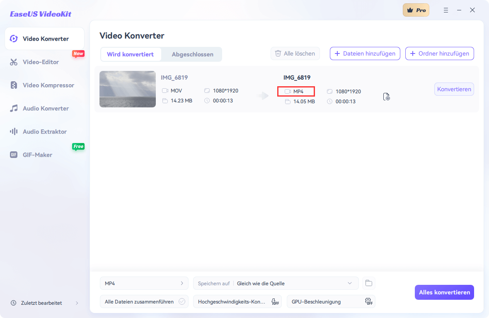Click the source file name IMG_6819
Viewport: 489px width, 318px height.
pos(174,78)
